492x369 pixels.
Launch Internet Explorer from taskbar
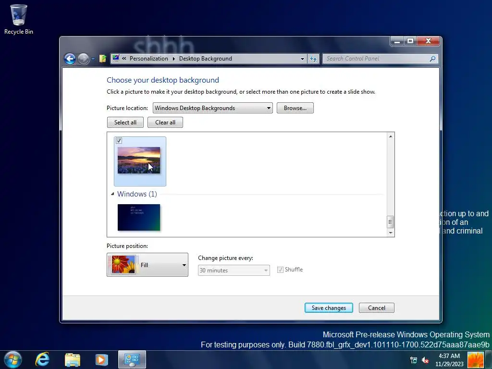pyautogui.click(x=42, y=359)
